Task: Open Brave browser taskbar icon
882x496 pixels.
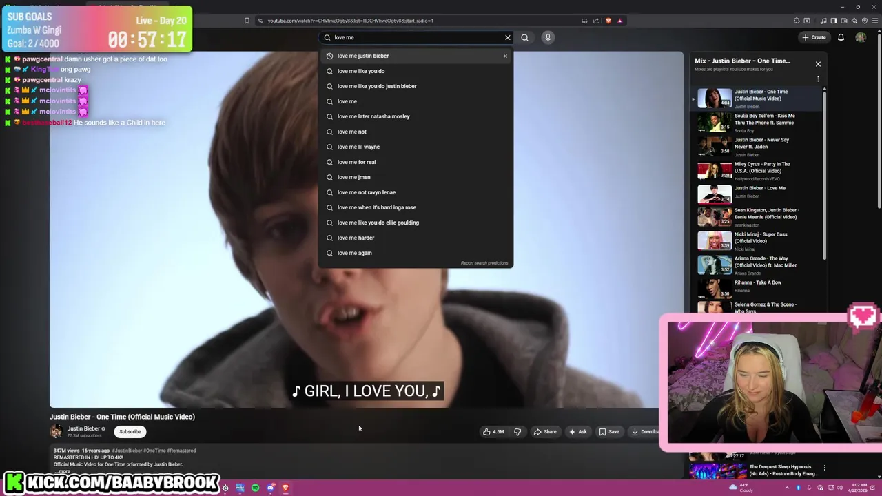Action: [285, 488]
